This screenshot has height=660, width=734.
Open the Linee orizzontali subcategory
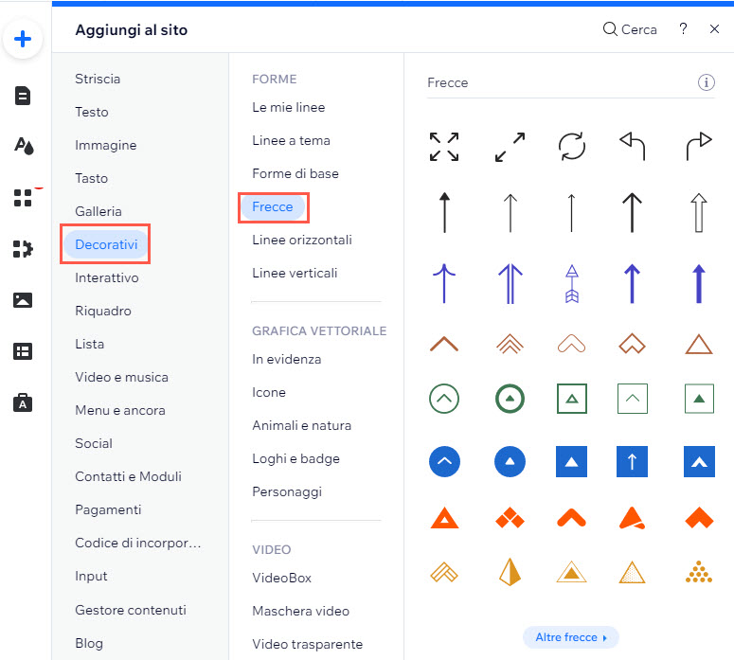302,241
